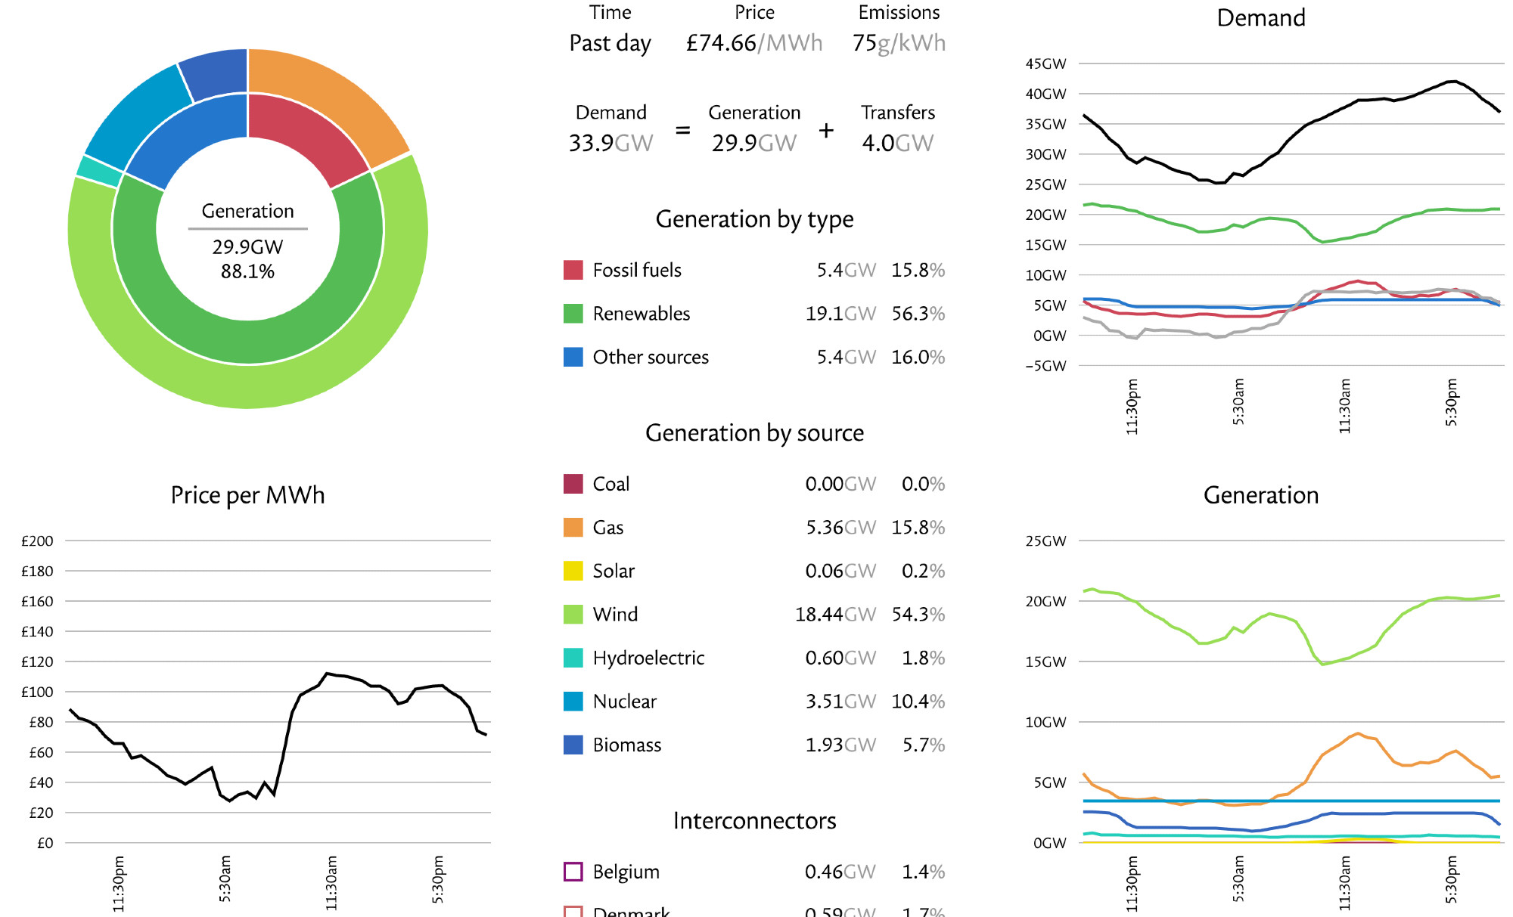Click the 'Demand' chart title
Image resolution: width=1513 pixels, height=917 pixels.
point(1261,17)
